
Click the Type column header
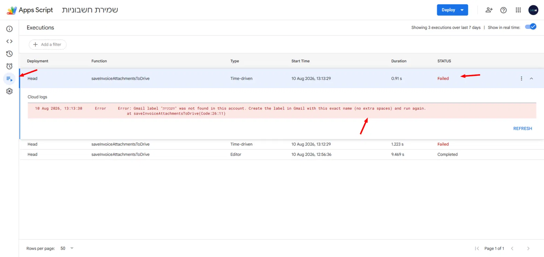pyautogui.click(x=235, y=61)
